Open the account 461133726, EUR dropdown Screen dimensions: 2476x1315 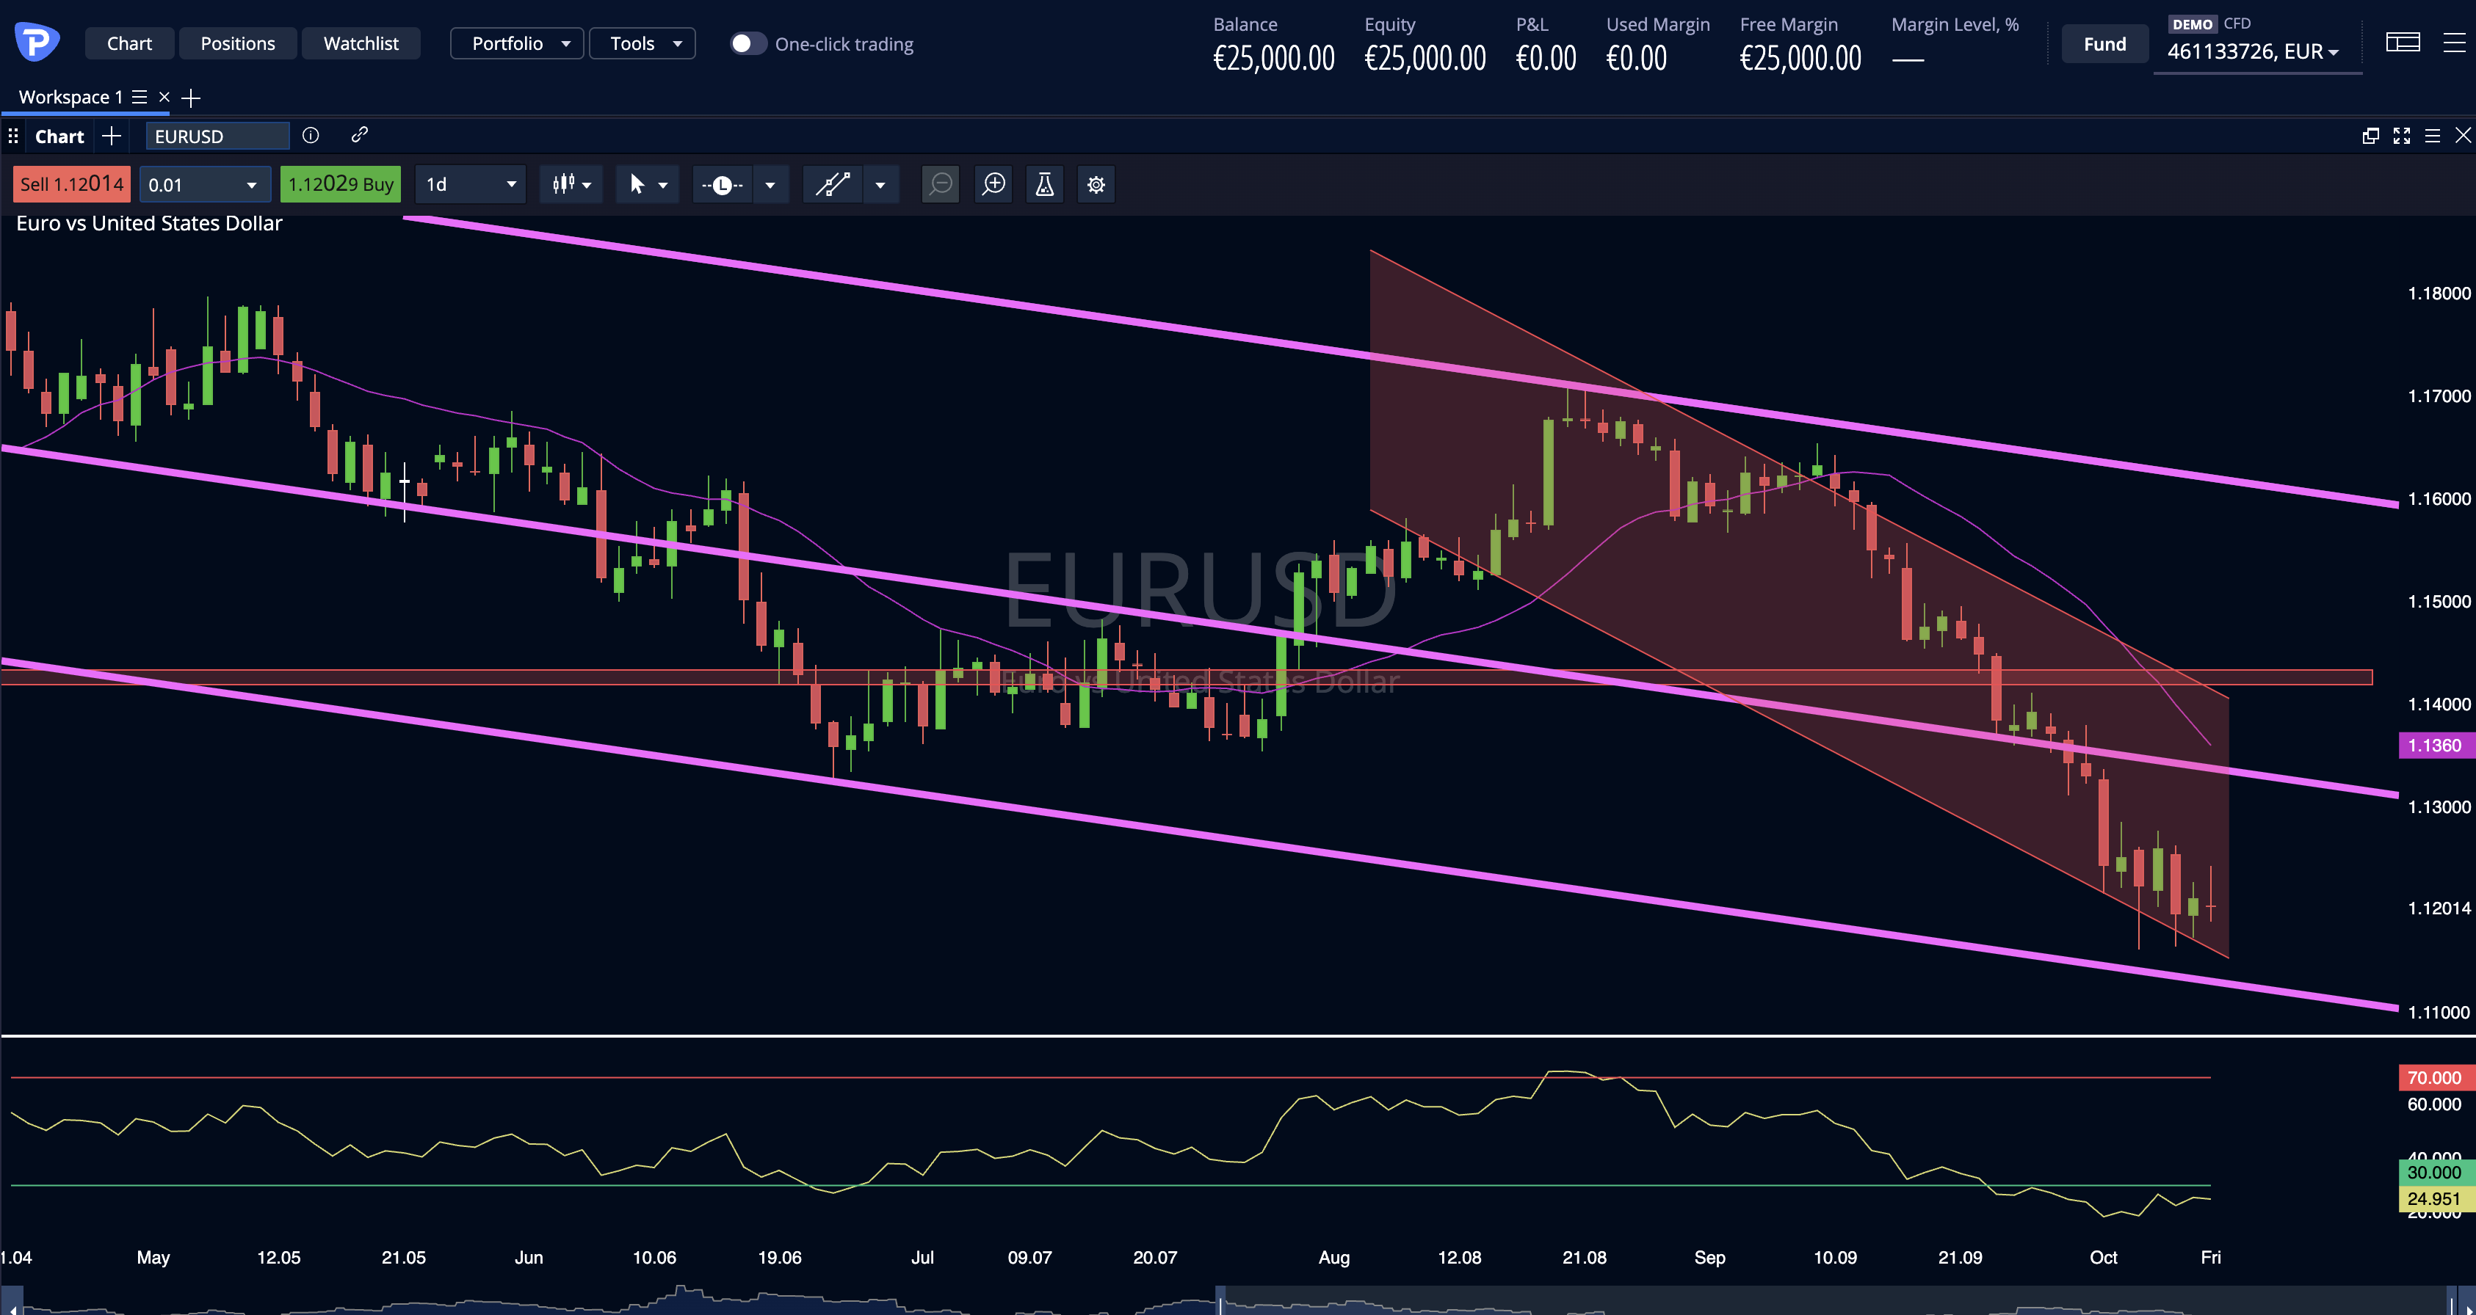tap(2254, 52)
